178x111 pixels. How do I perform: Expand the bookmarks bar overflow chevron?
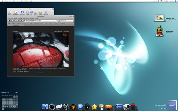pos(73,23)
